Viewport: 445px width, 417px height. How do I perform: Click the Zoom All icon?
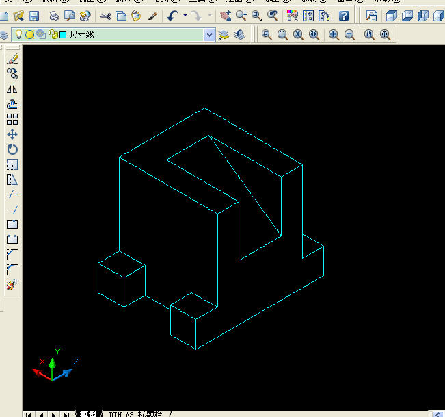369,35
